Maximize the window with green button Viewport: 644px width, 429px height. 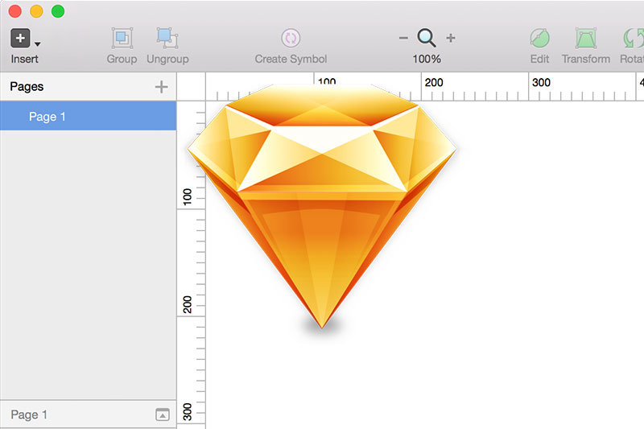(58, 11)
